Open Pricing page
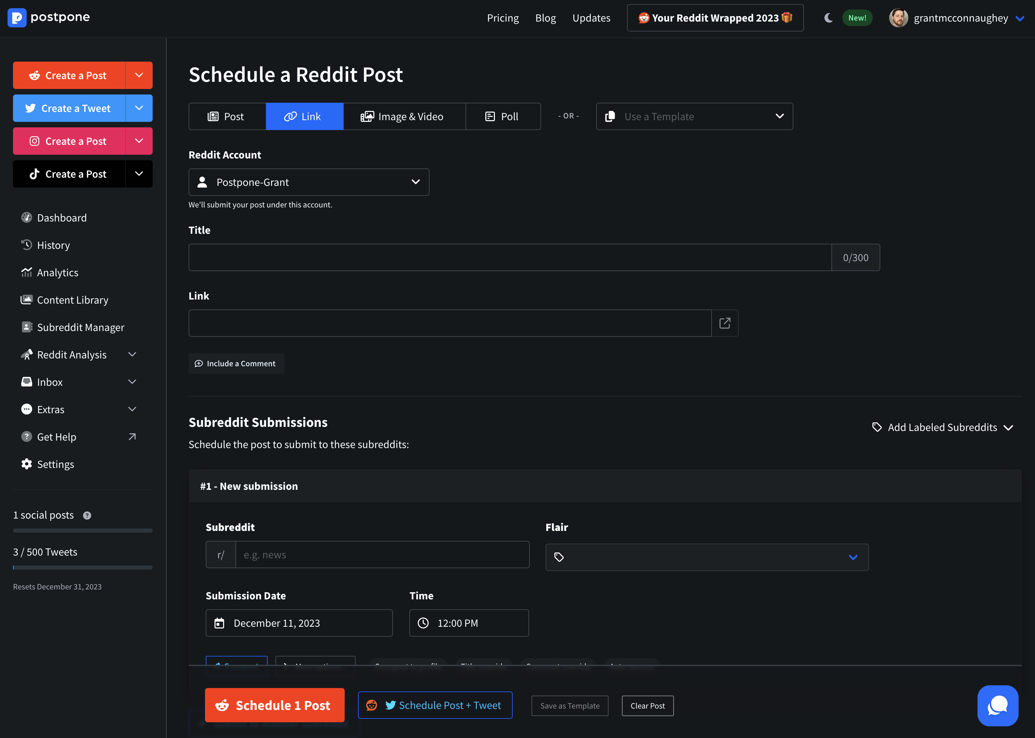 coord(502,18)
